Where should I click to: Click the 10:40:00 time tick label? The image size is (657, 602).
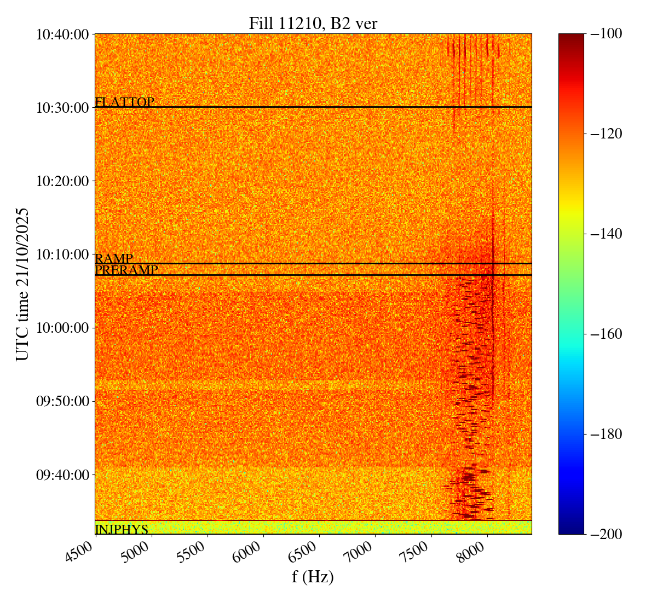[62, 34]
